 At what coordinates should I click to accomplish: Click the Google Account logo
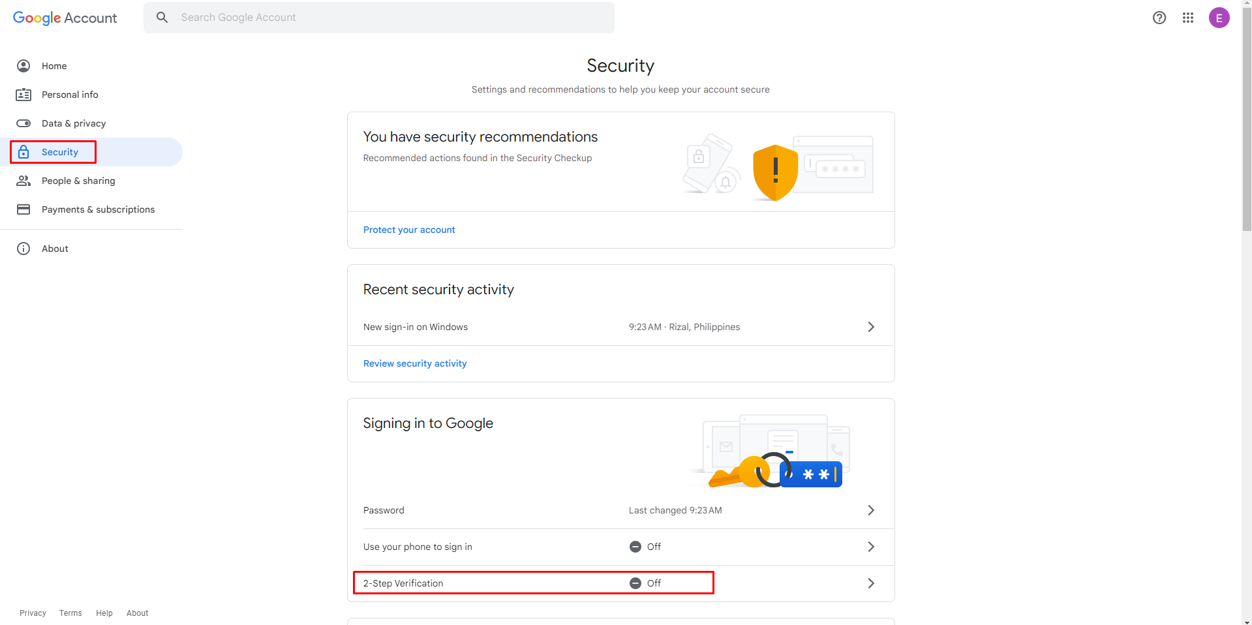tap(65, 18)
